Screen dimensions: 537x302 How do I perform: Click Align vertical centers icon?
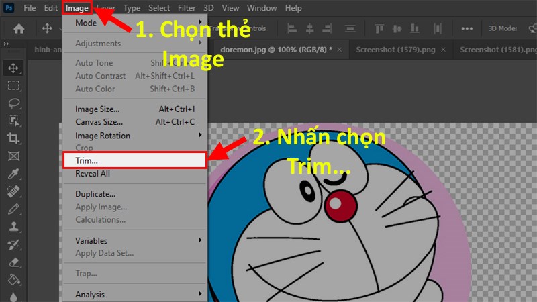[397, 28]
